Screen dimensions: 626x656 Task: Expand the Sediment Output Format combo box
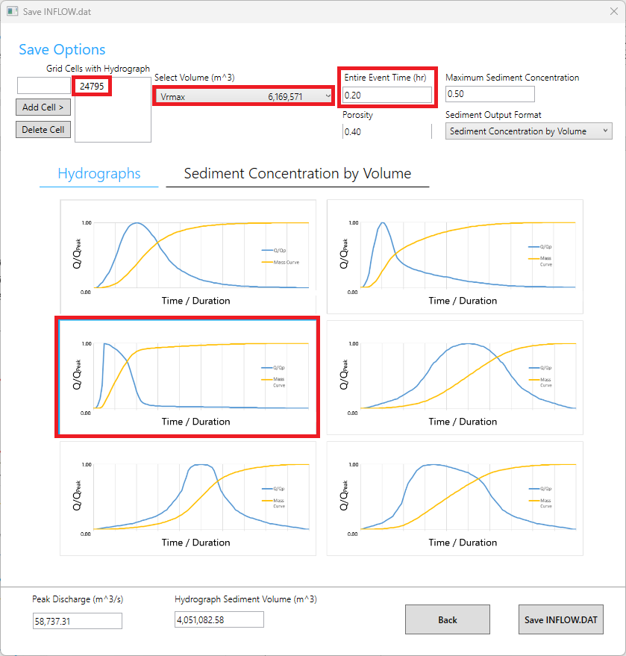[x=528, y=131]
